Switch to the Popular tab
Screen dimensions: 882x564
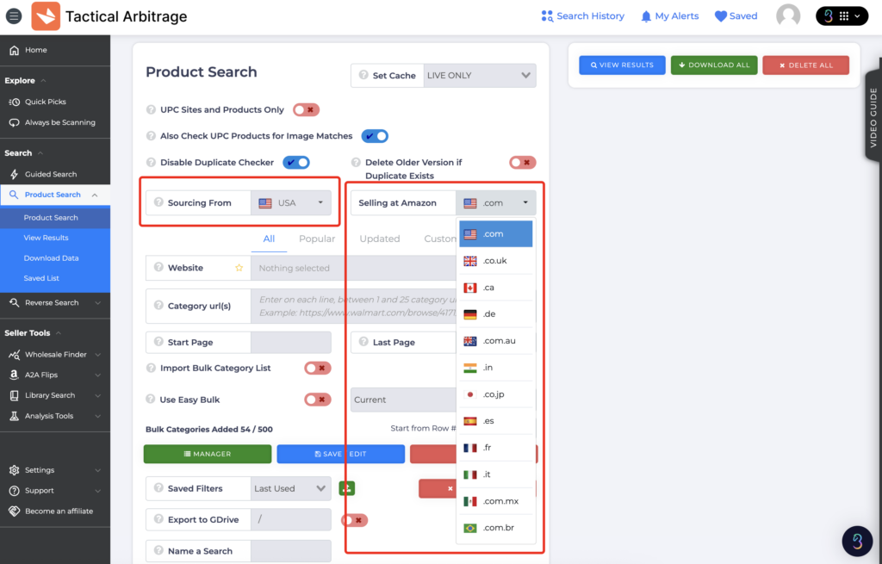pos(317,239)
